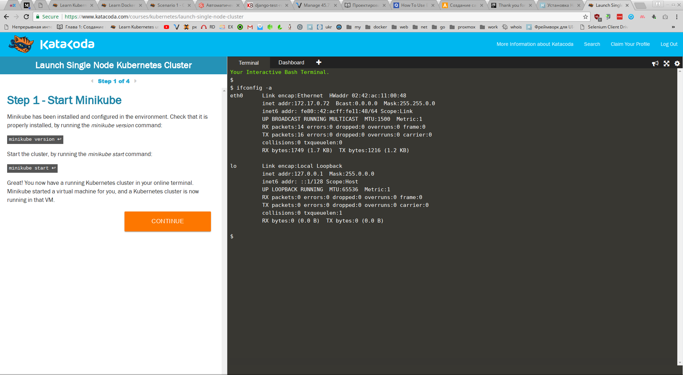Click the browser address bar URL

[154, 17]
